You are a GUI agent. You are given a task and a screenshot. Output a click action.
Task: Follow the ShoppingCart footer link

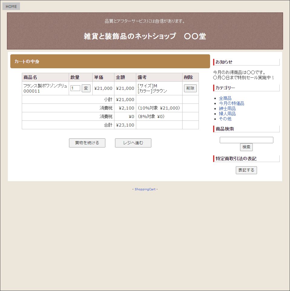(x=145, y=189)
